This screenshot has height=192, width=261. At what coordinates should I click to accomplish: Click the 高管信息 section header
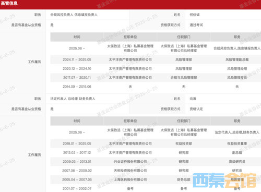click(x=9, y=3)
